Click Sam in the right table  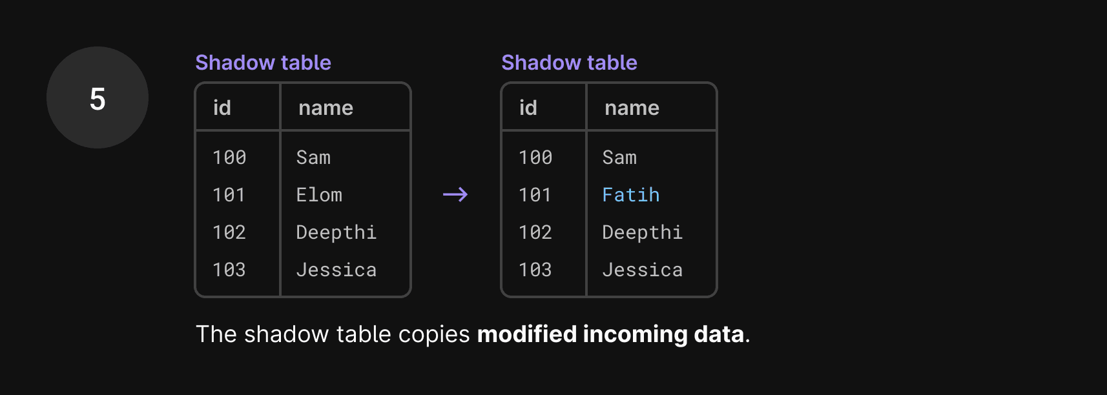click(x=619, y=157)
